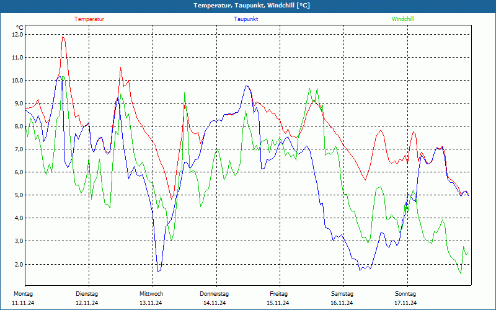Click the '2,0' y-axis value
This screenshot has height=310, width=496.
pyautogui.click(x=19, y=264)
